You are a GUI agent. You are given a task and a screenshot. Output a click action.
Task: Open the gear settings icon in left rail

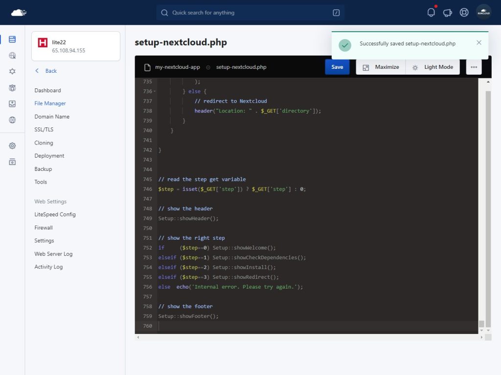[x=12, y=146]
